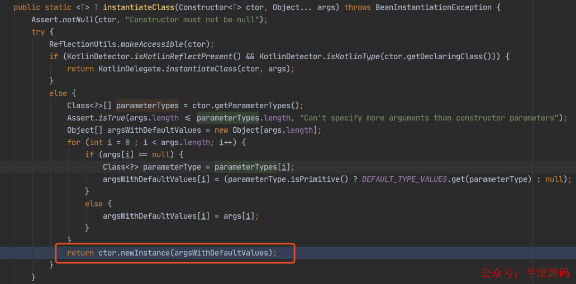This screenshot has height=284, width=576.
Task: Click the 'static' keyword in the method signature
Action: click(58, 7)
